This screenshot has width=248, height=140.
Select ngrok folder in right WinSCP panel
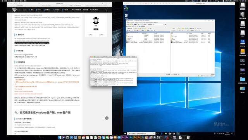pyautogui.click(x=173, y=40)
